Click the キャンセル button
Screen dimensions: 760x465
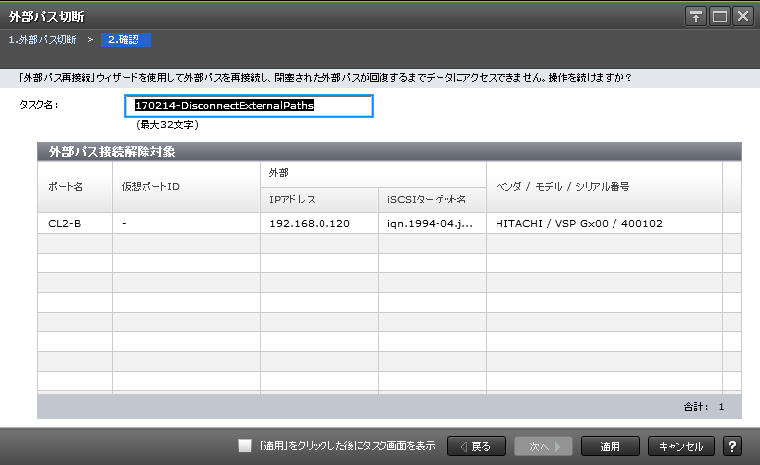[x=681, y=446]
